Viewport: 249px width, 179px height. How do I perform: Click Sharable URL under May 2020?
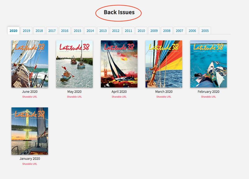coord(74,97)
